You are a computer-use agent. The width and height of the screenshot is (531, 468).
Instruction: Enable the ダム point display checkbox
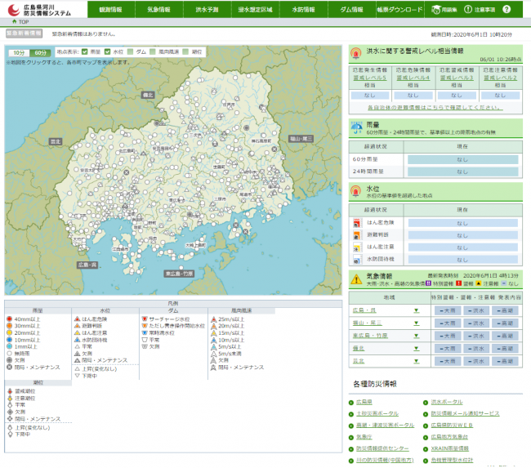coord(131,51)
